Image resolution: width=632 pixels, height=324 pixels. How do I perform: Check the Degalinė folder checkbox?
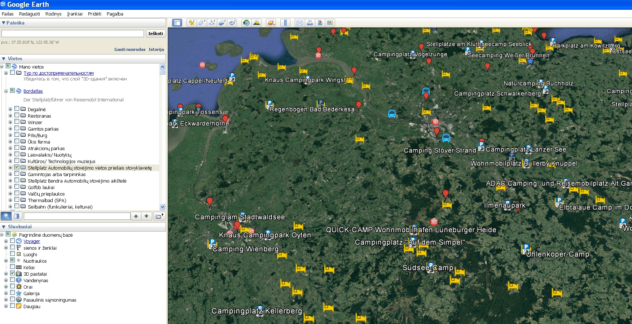click(x=17, y=109)
